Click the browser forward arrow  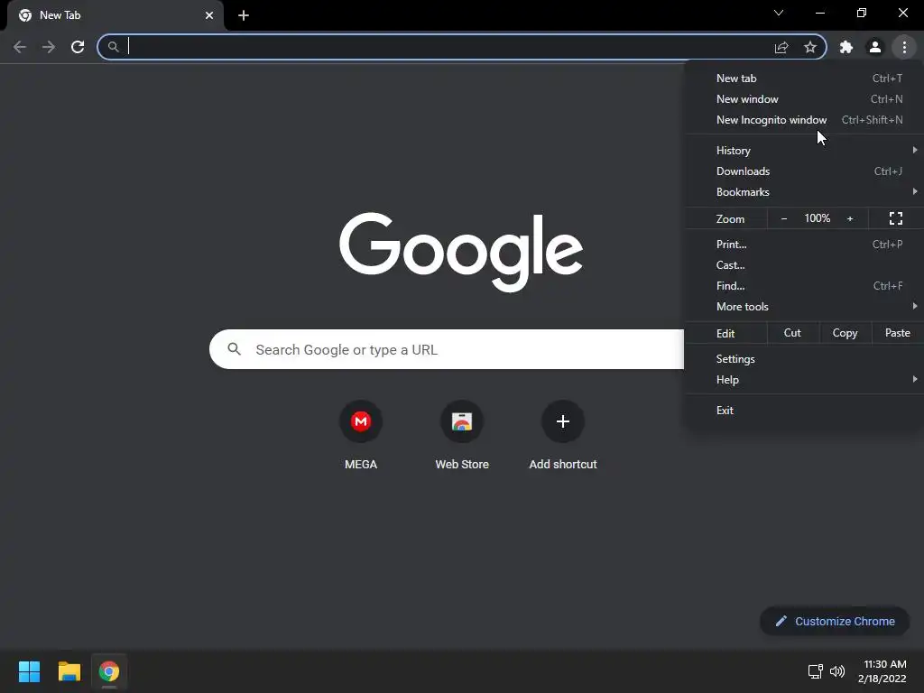49,47
